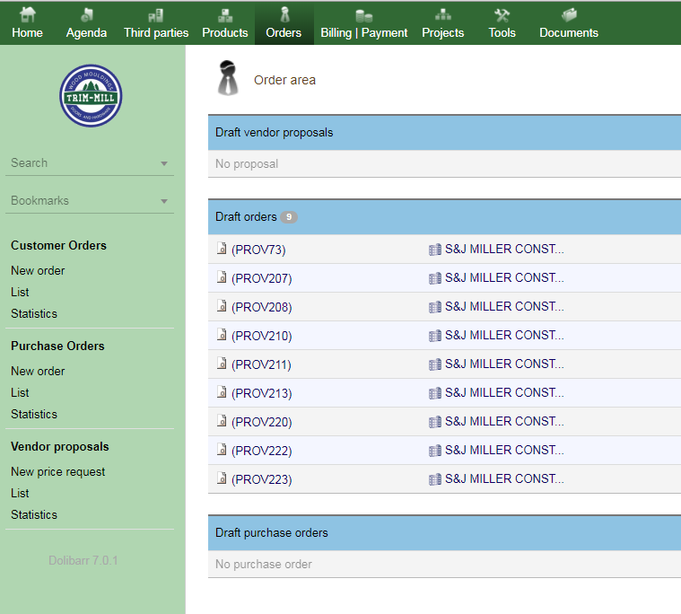This screenshot has height=614, width=681.
Task: Open the Tools menu label
Action: [502, 33]
